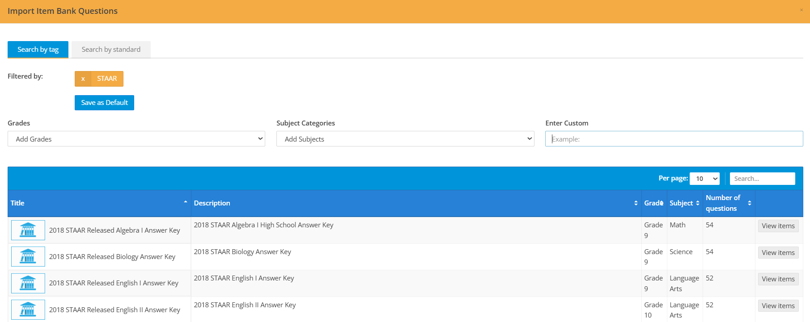View items for Algebra I Answer Key
This screenshot has width=810, height=322.
click(778, 226)
